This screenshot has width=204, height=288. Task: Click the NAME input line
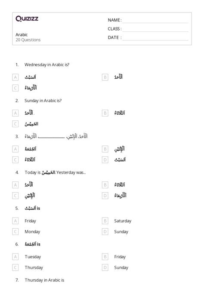[x=155, y=21]
